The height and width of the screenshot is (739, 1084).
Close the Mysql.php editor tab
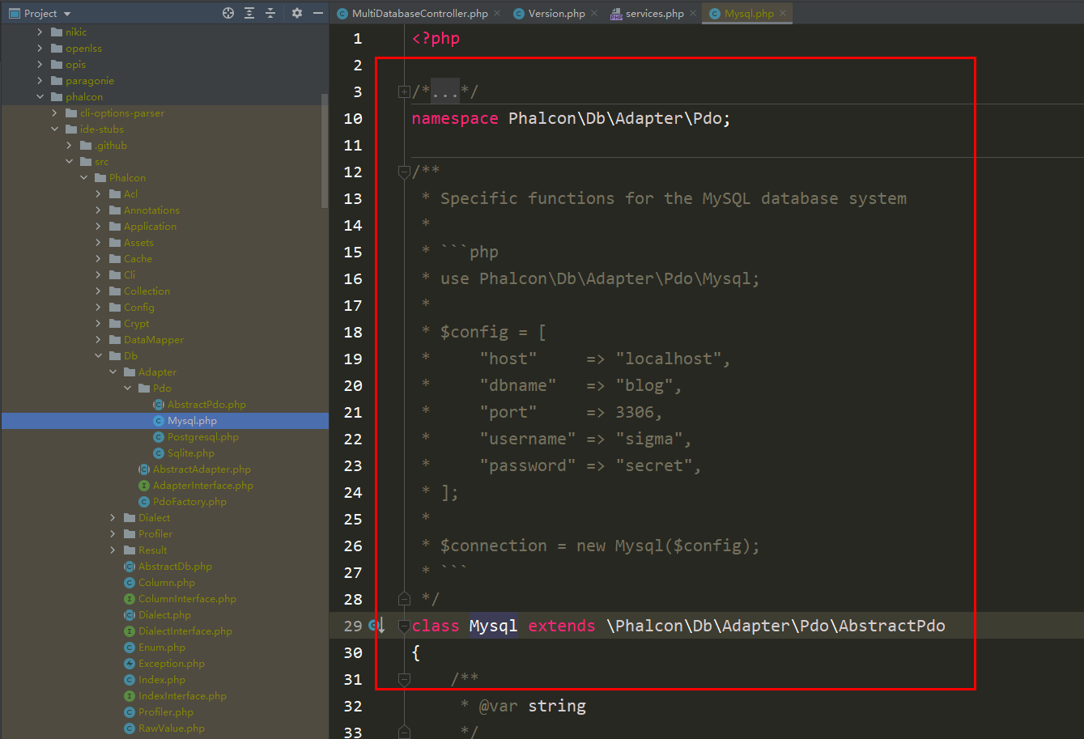[x=781, y=13]
